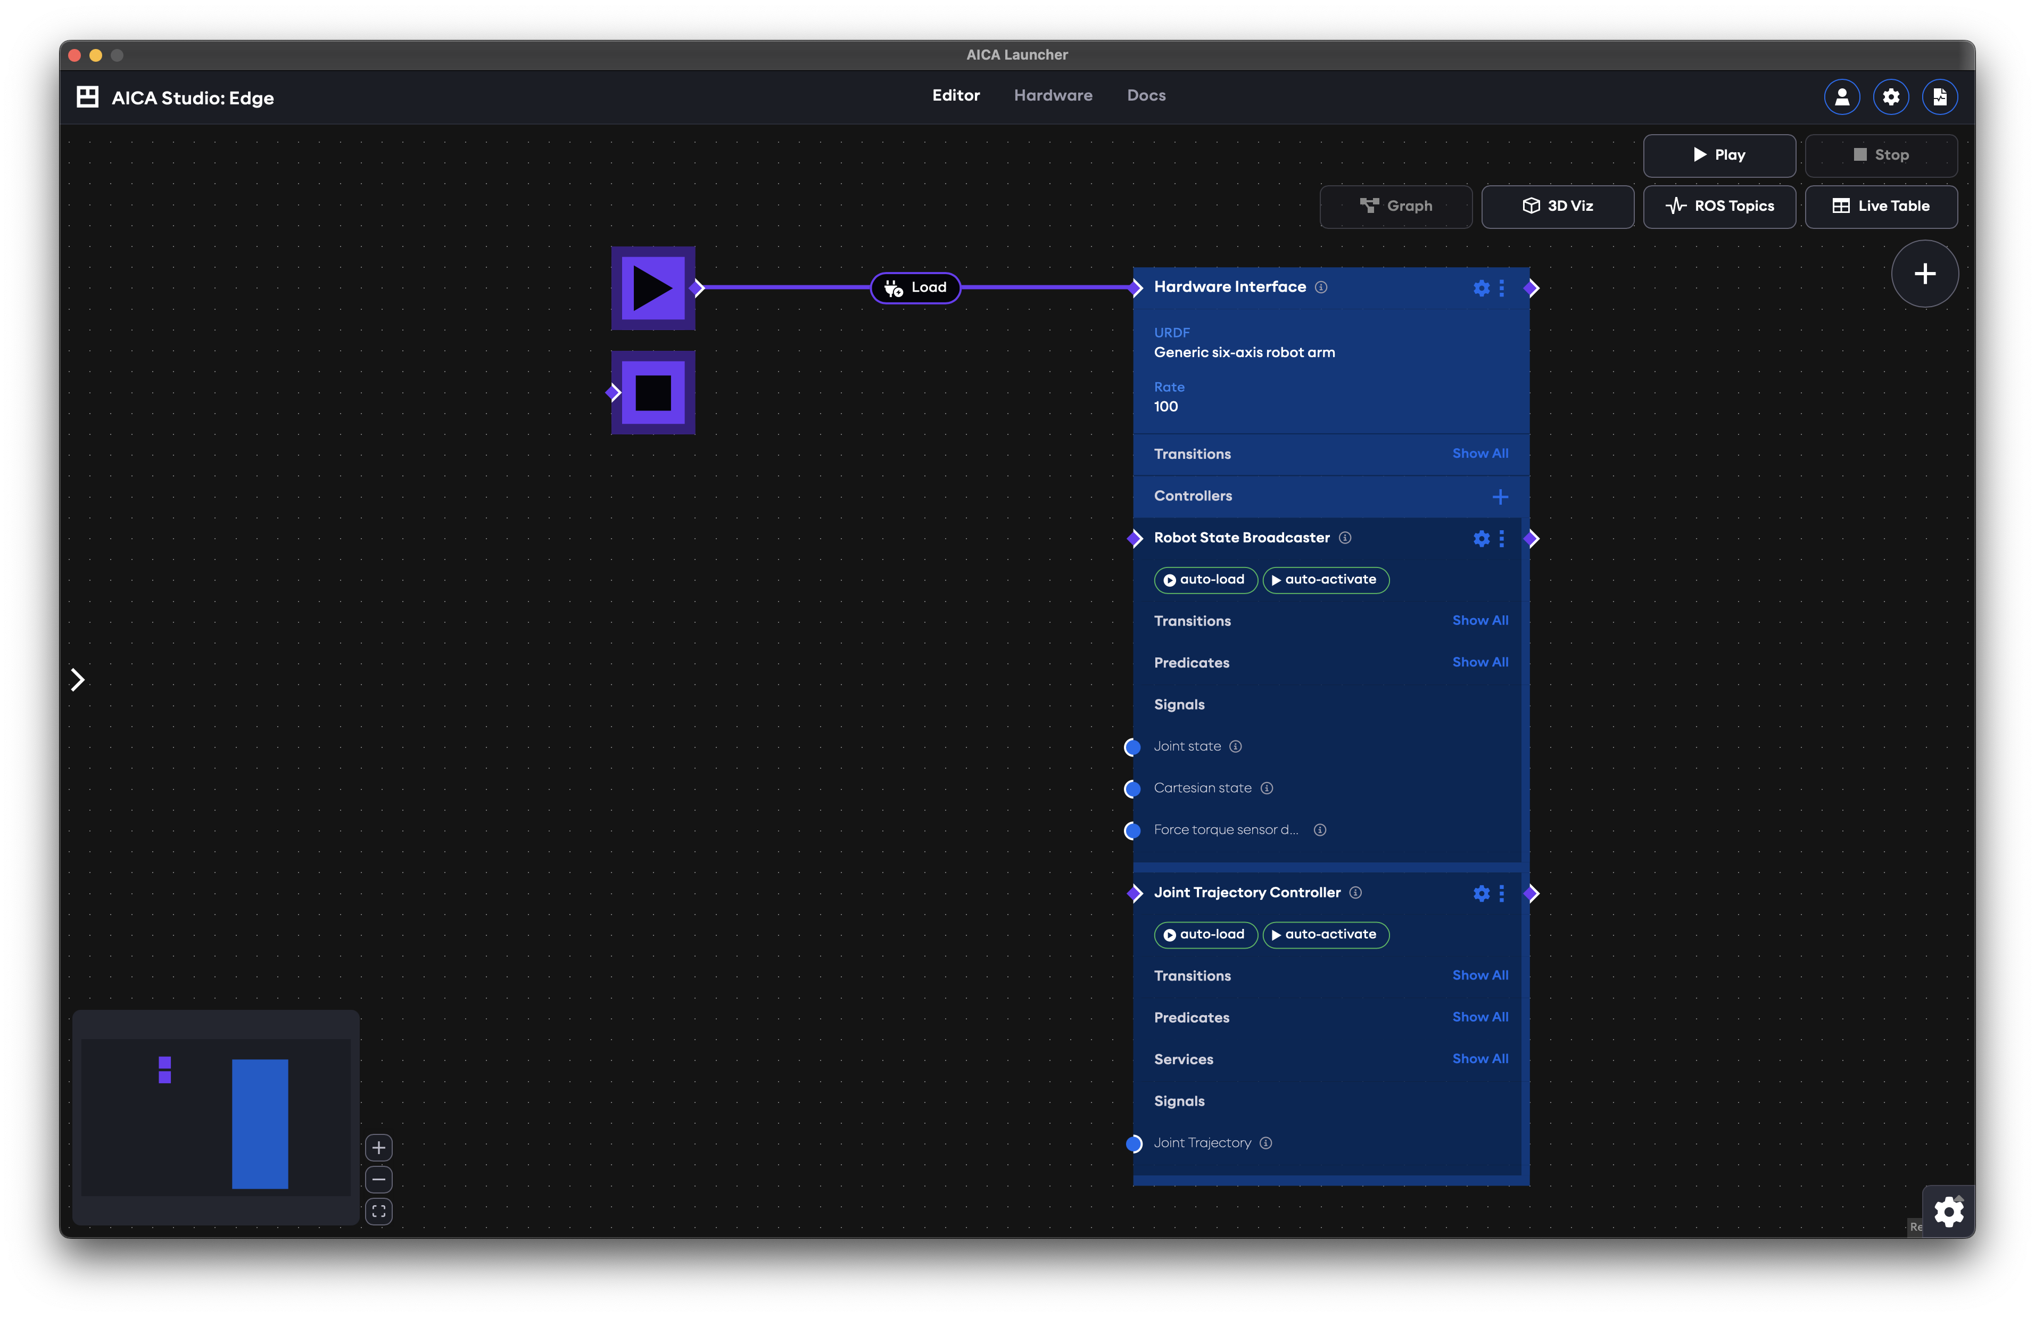Click the start play node block
The image size is (2035, 1317).
(x=653, y=288)
